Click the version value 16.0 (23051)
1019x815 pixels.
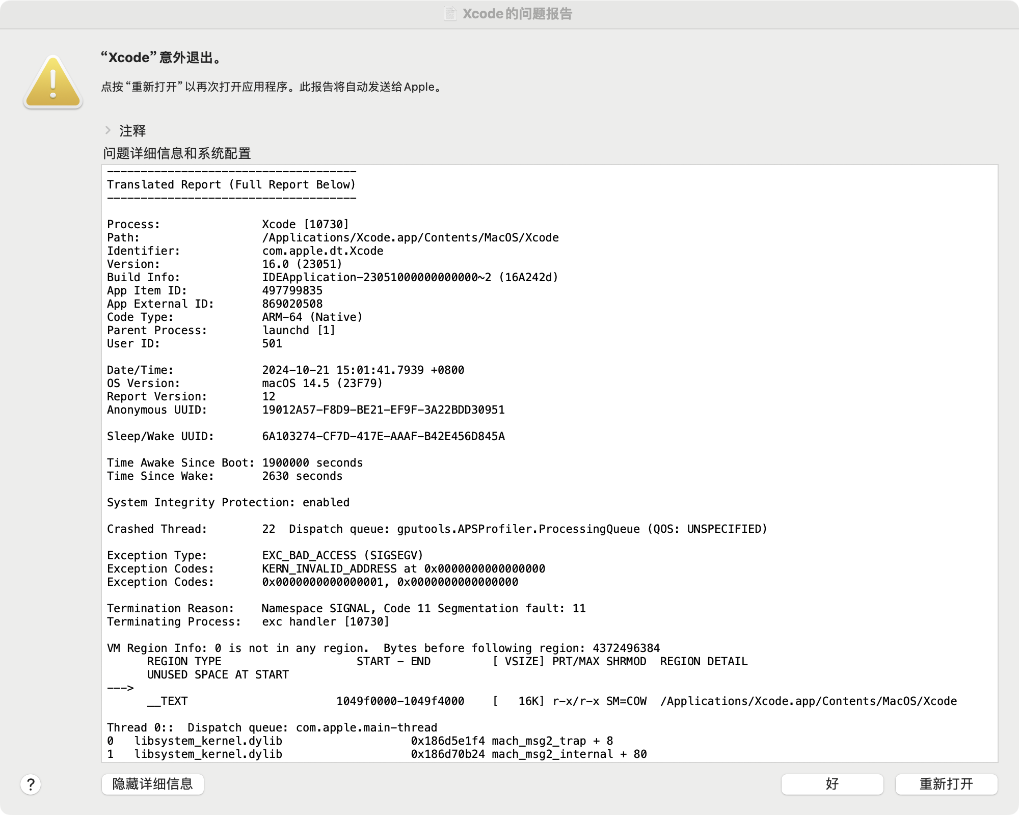pyautogui.click(x=302, y=264)
